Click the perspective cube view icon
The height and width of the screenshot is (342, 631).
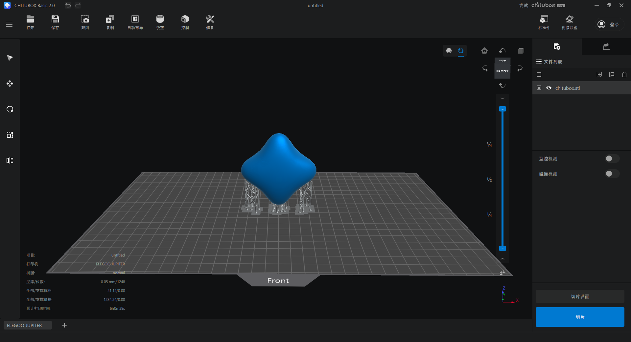(521, 51)
